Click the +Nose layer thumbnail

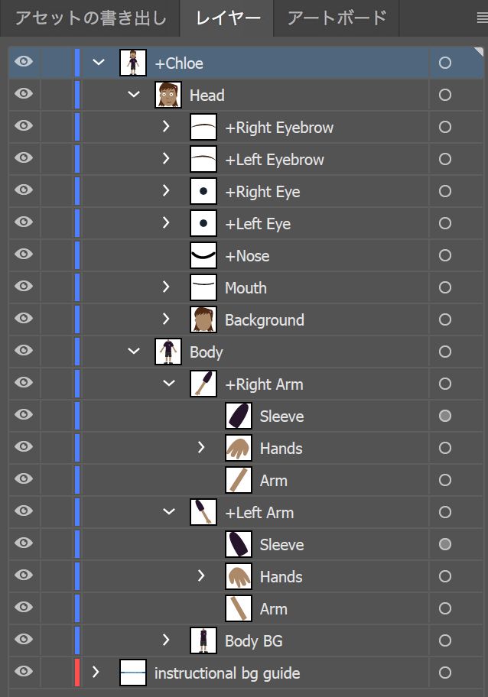(x=202, y=255)
